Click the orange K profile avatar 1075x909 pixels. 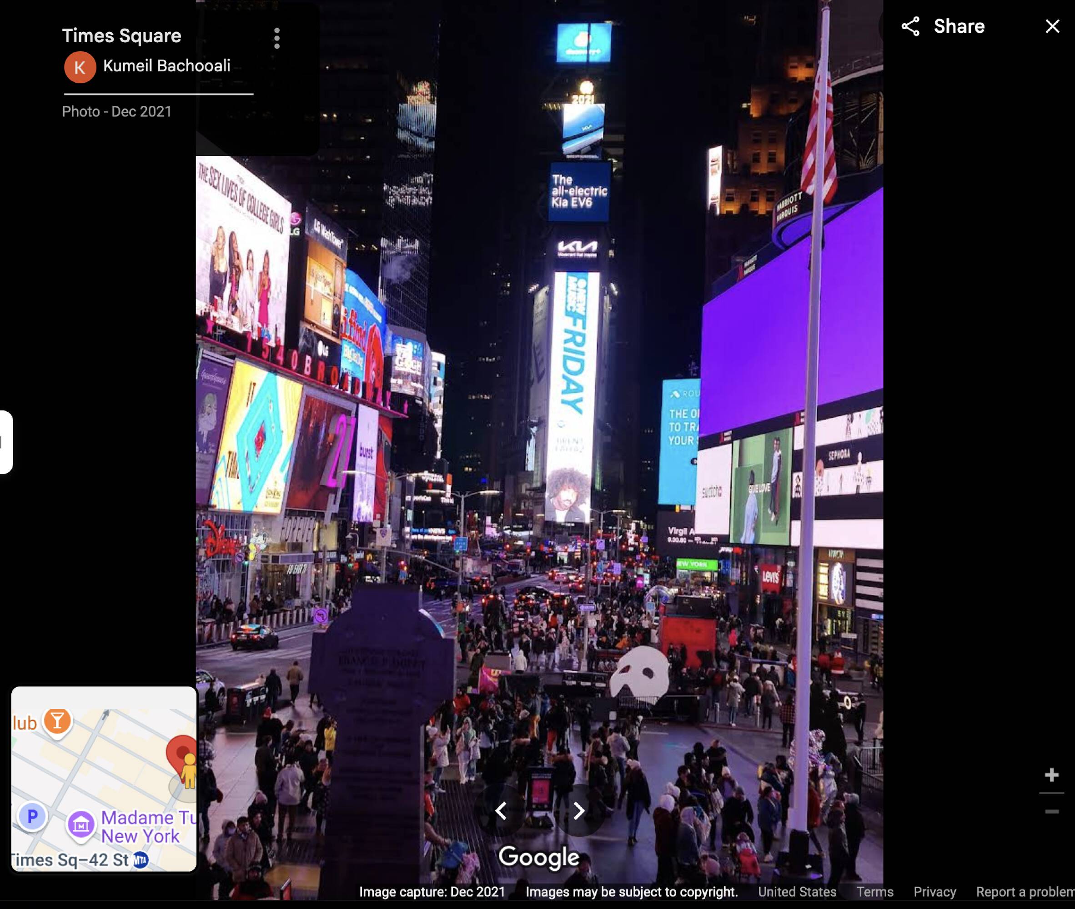[x=80, y=67]
